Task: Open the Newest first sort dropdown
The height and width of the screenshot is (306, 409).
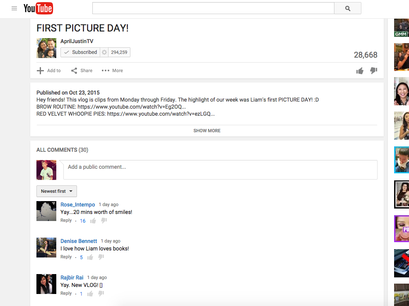Action: click(x=57, y=191)
